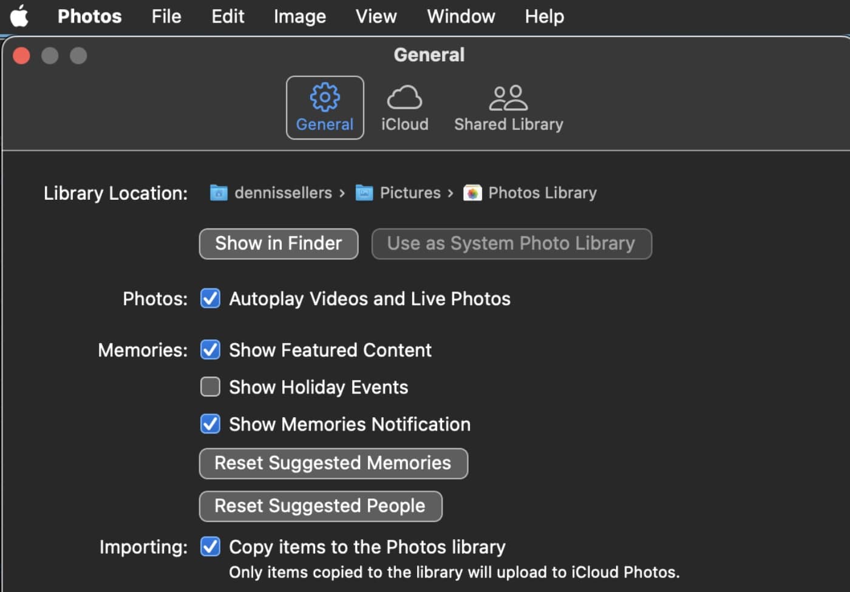The width and height of the screenshot is (850, 592).
Task: Click Use as System Photo Library button
Action: tap(511, 243)
